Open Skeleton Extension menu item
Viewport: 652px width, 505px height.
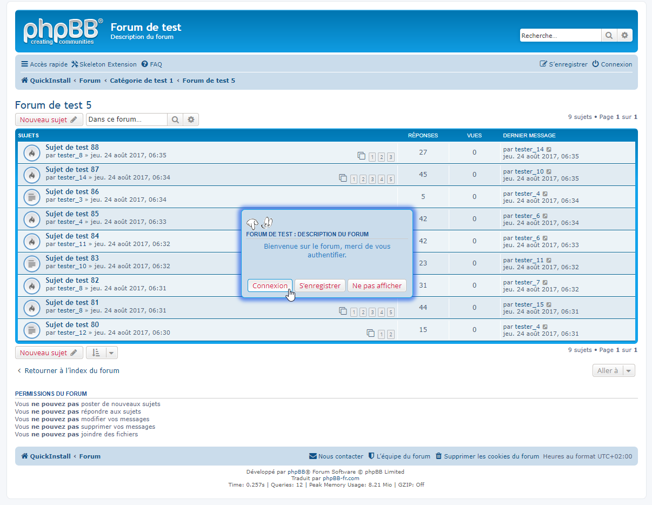coord(104,64)
